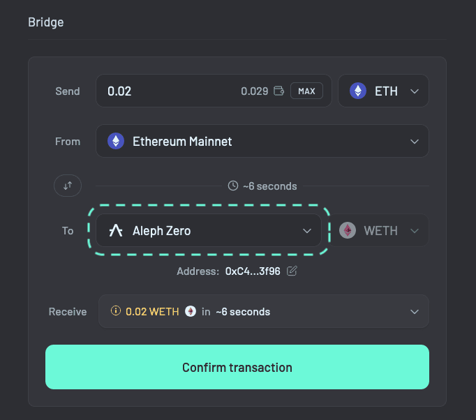Open the WETH receive token dropdown
Image resolution: width=476 pixels, height=420 pixels.
415,231
